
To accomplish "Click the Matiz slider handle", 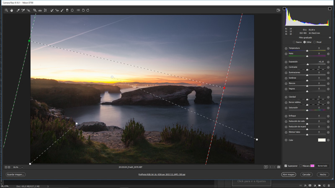I will point(307,56).
